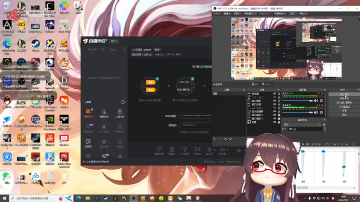The image size is (360, 202).
Task: Toggle lock of 显示器捕获 source
Action: (x=279, y=111)
